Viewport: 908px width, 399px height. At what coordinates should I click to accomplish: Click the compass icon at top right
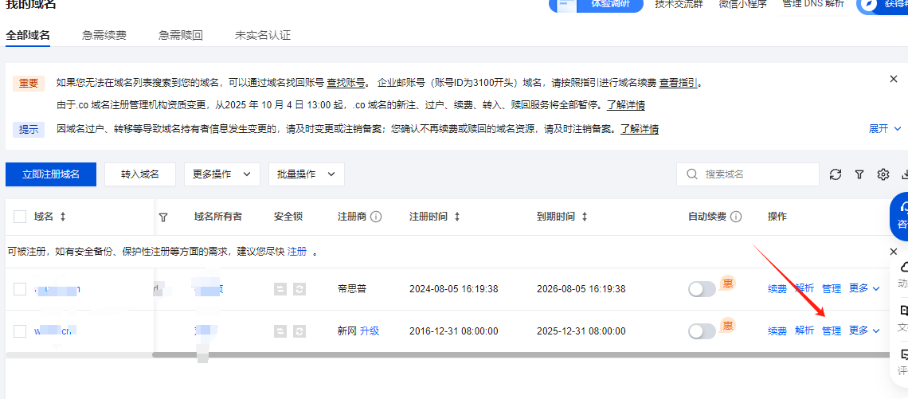click(x=870, y=4)
